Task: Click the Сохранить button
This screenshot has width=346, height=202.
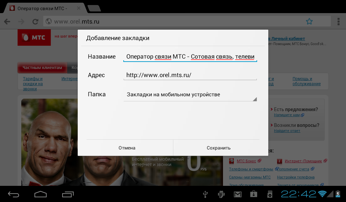Action: (219, 148)
